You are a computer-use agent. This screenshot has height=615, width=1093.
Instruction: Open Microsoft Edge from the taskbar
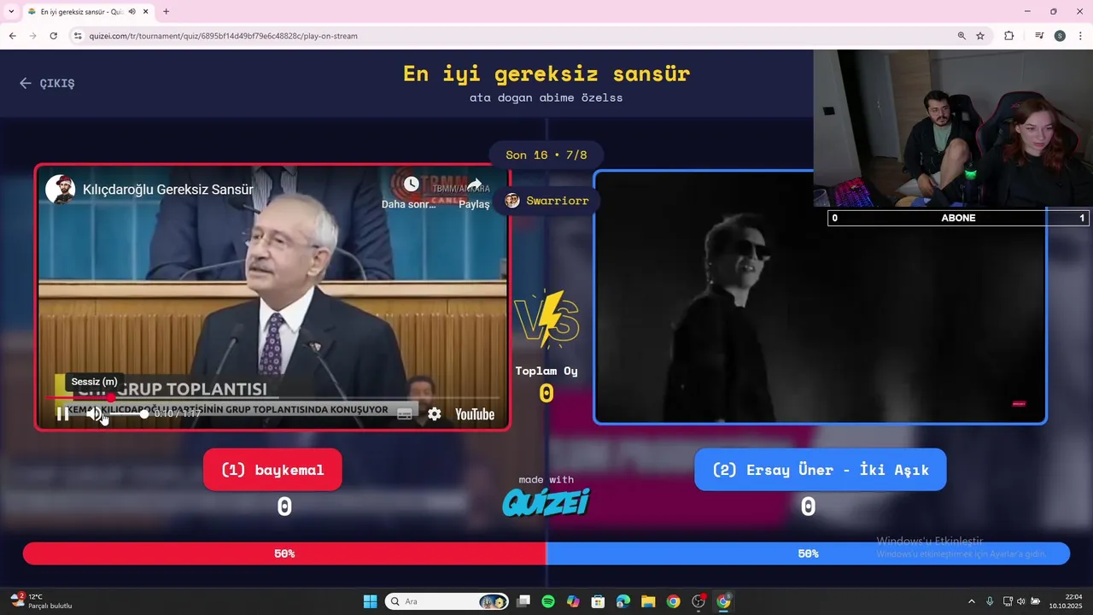tap(623, 601)
